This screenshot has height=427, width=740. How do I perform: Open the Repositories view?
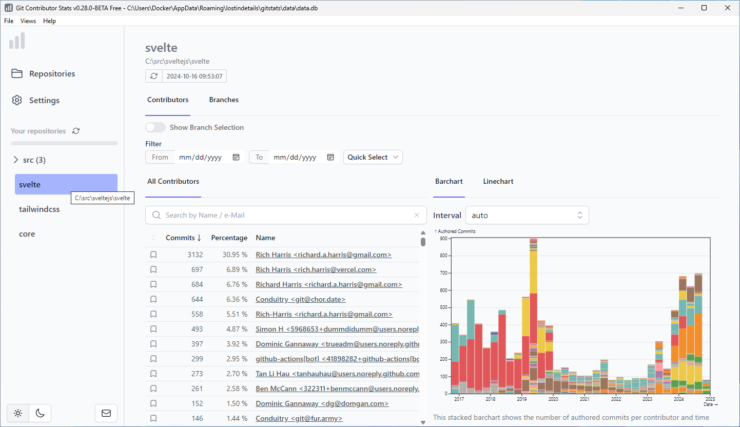pyautogui.click(x=52, y=73)
